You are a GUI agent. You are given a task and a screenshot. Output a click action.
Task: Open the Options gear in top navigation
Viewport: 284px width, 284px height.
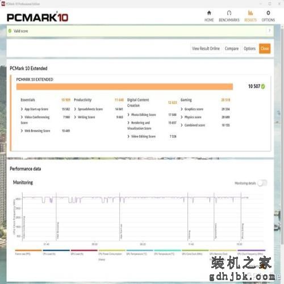[268, 13]
